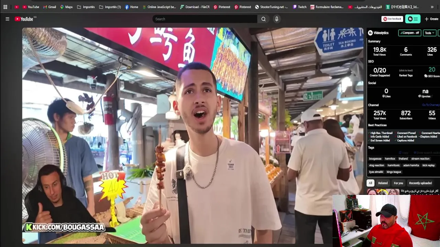Click the Videolytics tb logo icon
This screenshot has height=247, width=440.
coord(370,33)
